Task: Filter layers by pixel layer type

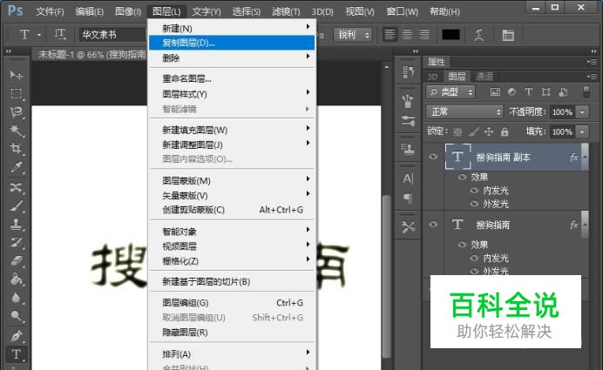Action: (495, 91)
